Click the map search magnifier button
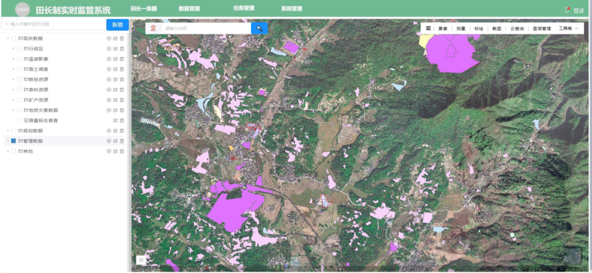Image resolution: width=592 pixels, height=273 pixels. tap(259, 29)
